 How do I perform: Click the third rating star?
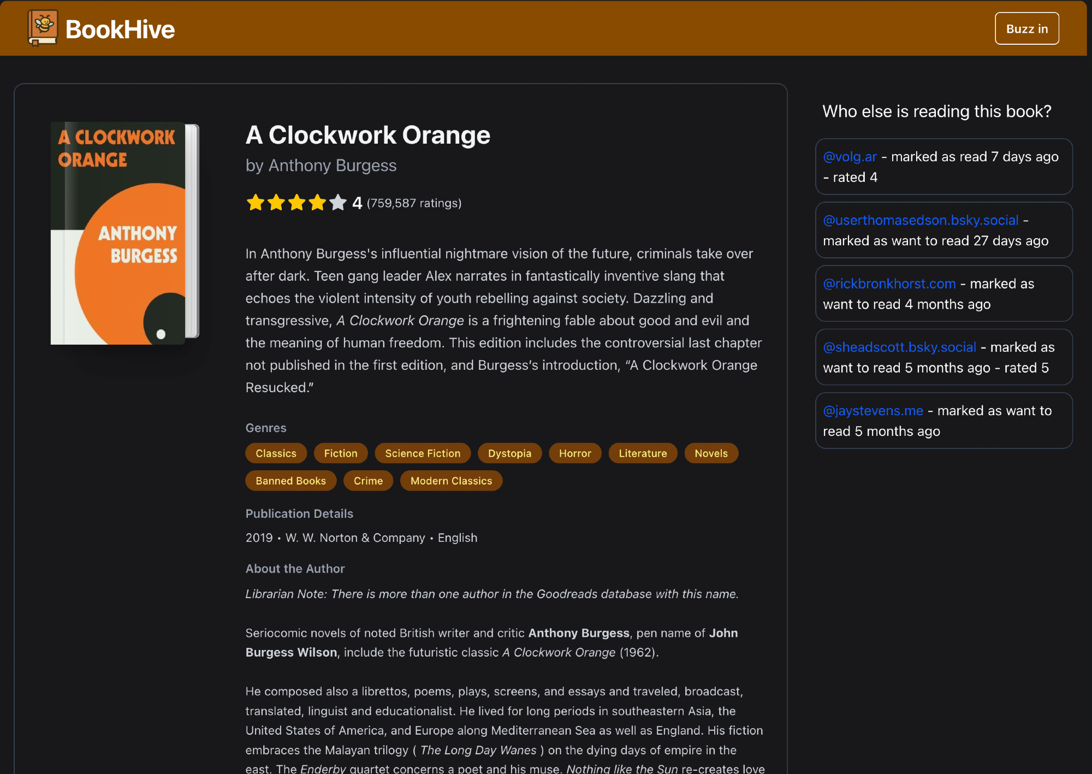point(296,203)
